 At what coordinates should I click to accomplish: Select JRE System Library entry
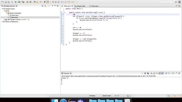(x=18, y=20)
